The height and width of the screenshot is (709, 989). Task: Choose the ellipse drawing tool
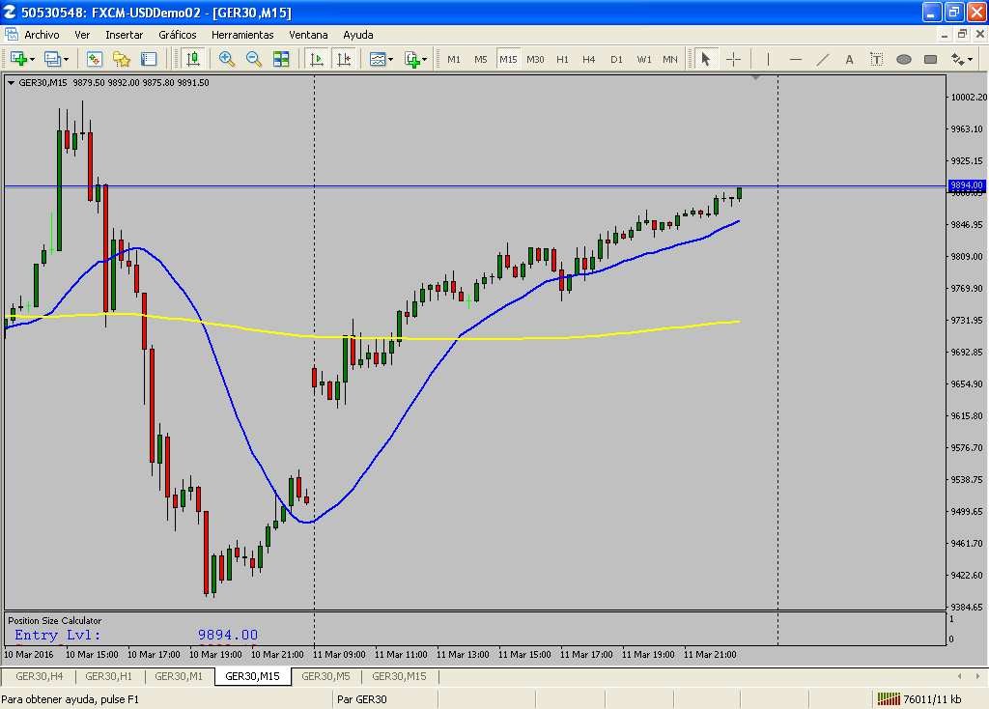(x=904, y=59)
